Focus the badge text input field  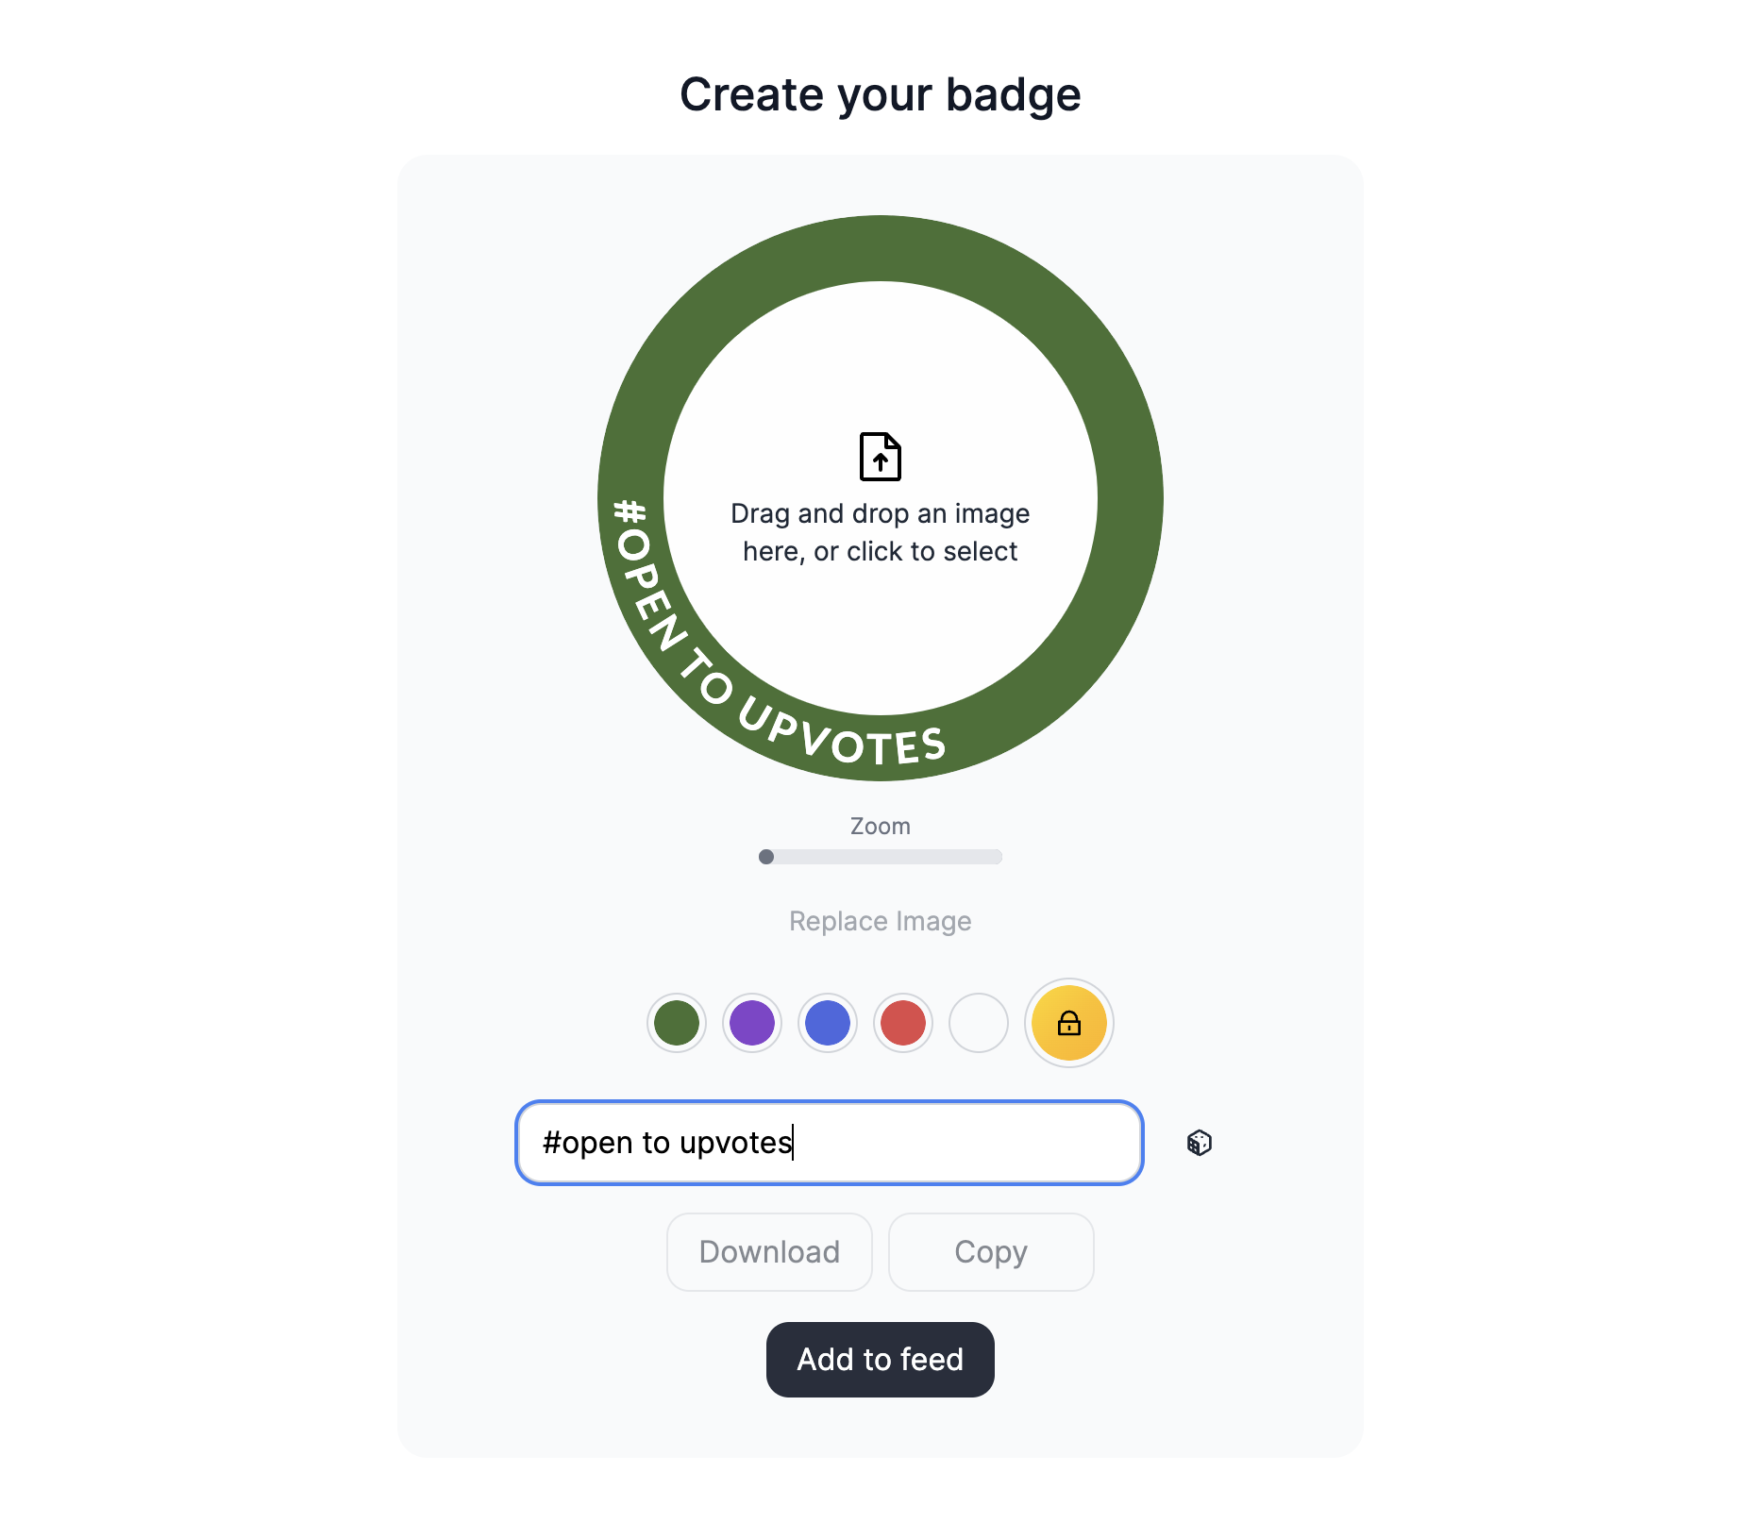[x=830, y=1143]
